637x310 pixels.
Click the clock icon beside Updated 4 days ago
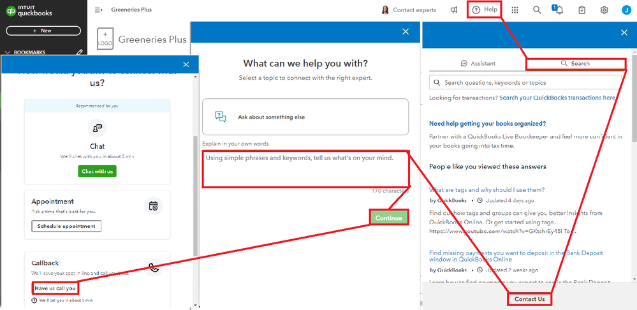(x=480, y=200)
